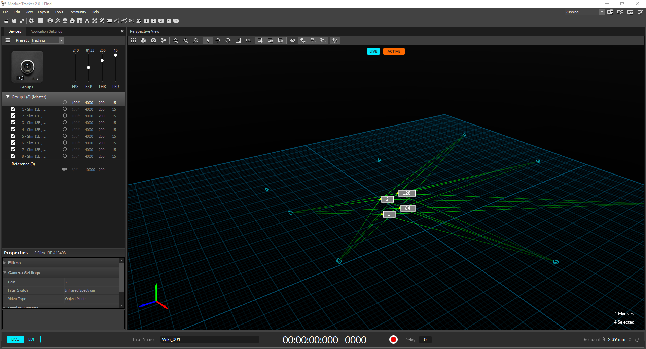Select the rotate tool in viewport toolbar
Screen dimensions: 646x349
228,40
